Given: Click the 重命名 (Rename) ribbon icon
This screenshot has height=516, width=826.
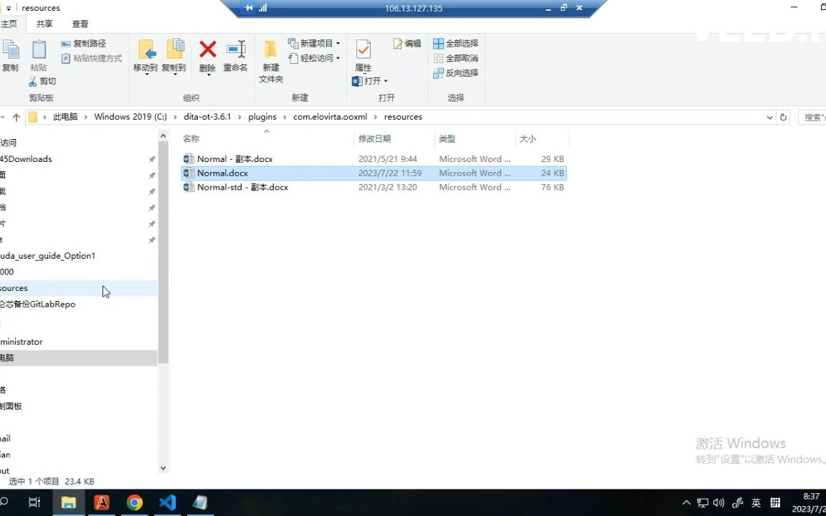Looking at the screenshot, I should pos(237,57).
